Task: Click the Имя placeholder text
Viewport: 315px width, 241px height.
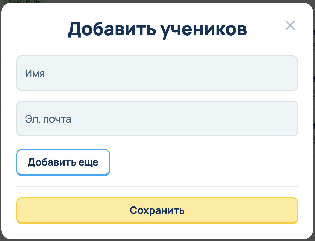Action: click(35, 73)
